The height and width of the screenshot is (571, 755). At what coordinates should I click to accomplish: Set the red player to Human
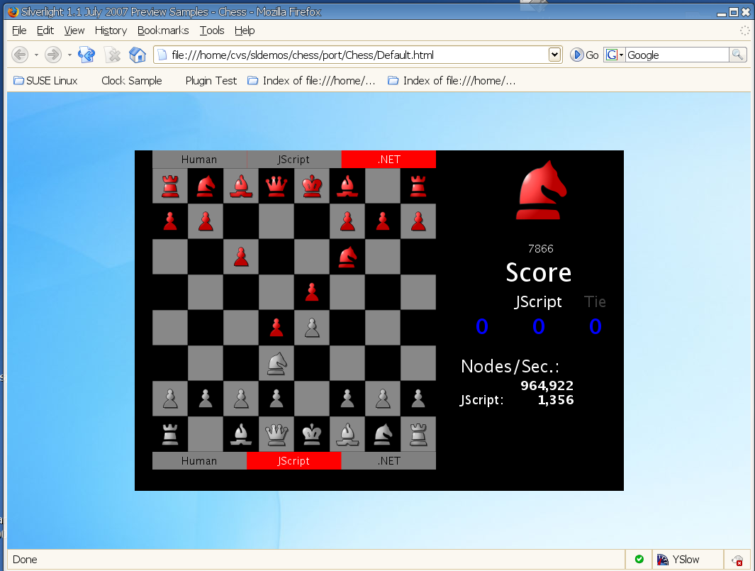199,160
